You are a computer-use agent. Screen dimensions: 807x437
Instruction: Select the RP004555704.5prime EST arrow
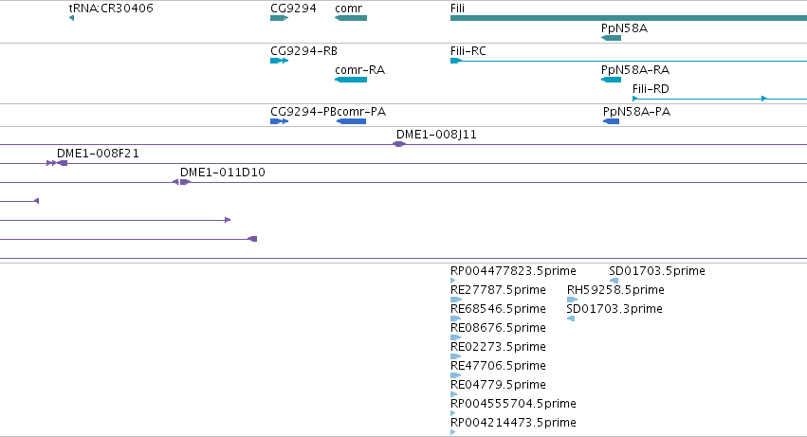click(453, 413)
